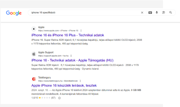Click the Apple Support site name
The height and width of the screenshot is (107, 180).
(46, 52)
